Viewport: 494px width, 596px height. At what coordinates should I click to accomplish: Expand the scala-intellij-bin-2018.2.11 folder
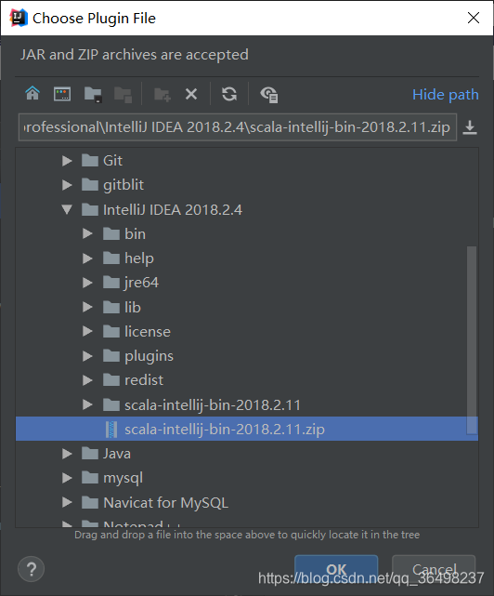[87, 404]
